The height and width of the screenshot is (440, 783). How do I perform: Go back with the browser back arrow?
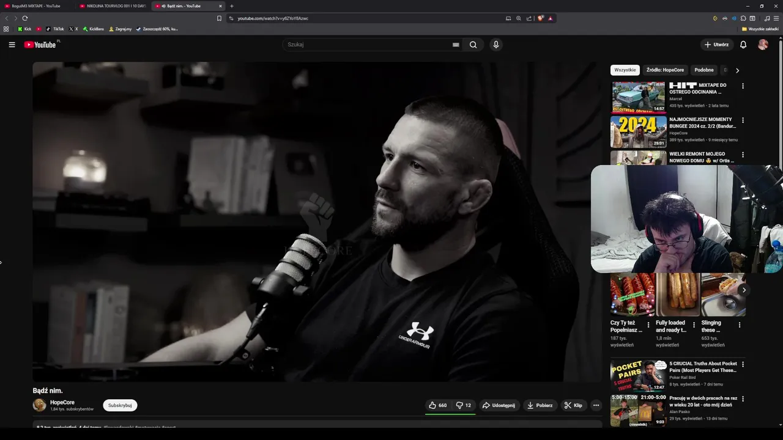[7, 18]
